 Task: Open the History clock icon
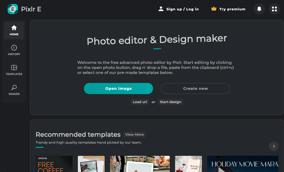[14, 48]
